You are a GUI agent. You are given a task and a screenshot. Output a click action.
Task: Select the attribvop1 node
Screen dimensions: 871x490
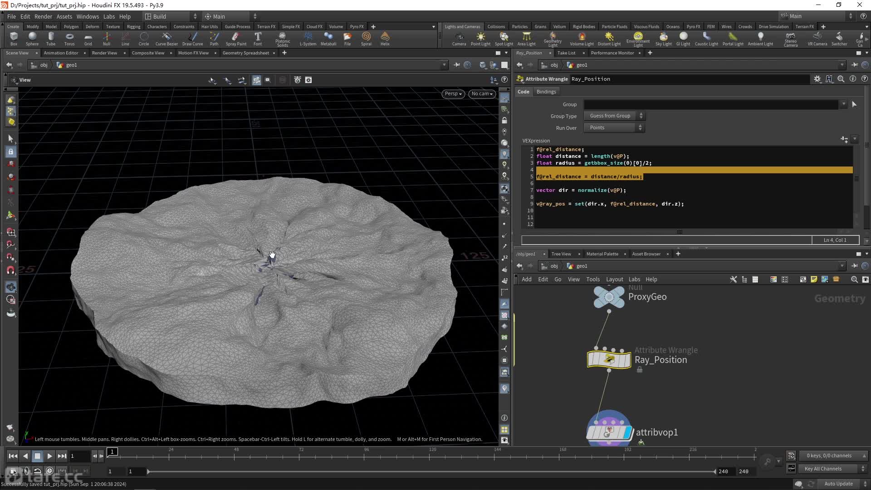[609, 432]
